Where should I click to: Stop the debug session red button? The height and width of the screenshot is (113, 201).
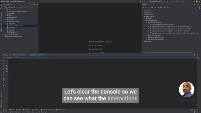(3, 69)
